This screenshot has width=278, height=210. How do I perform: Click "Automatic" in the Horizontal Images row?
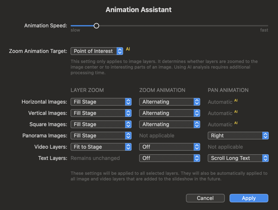click(x=220, y=102)
